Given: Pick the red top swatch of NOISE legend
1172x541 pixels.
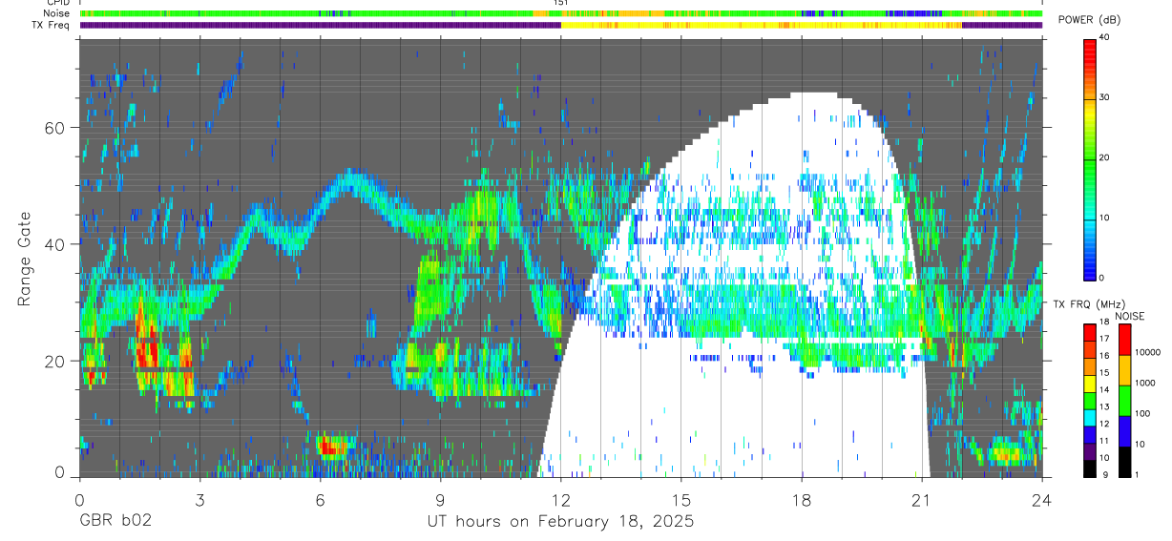Looking at the screenshot, I should point(1123,339).
